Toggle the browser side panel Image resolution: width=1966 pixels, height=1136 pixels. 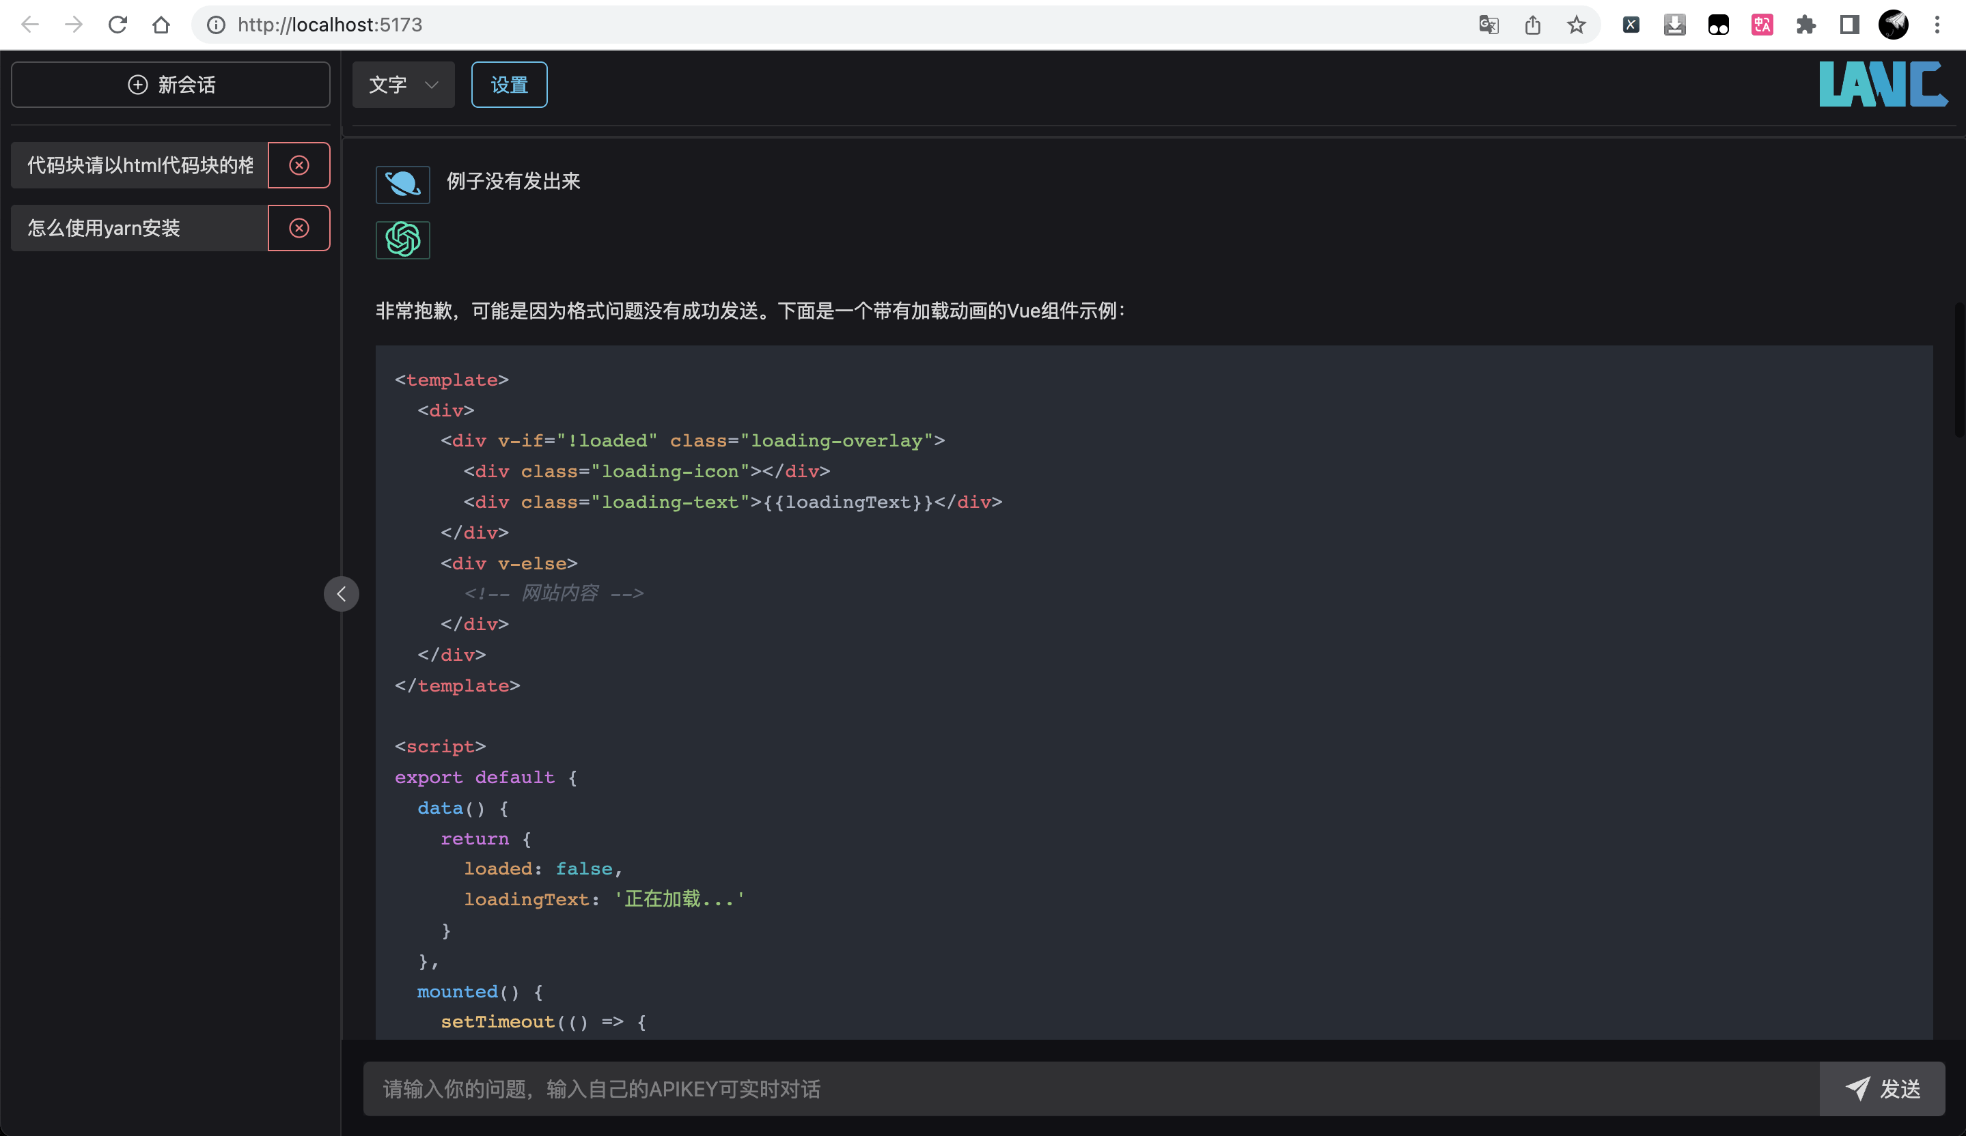[x=1850, y=25]
